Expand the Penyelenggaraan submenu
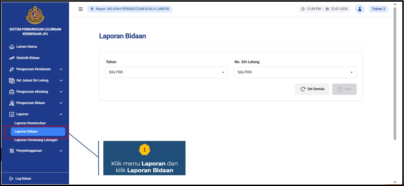Screen dimensions: 404x186 point(61,151)
